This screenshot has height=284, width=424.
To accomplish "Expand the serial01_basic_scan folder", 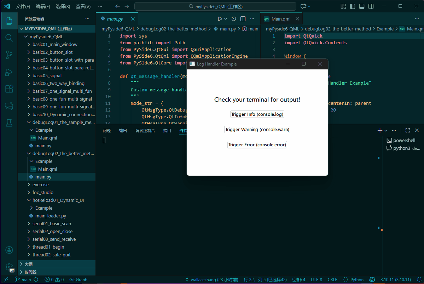I will (57, 224).
